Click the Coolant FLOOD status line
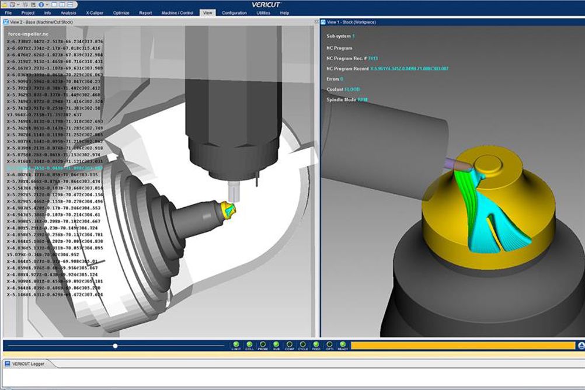 (x=343, y=89)
